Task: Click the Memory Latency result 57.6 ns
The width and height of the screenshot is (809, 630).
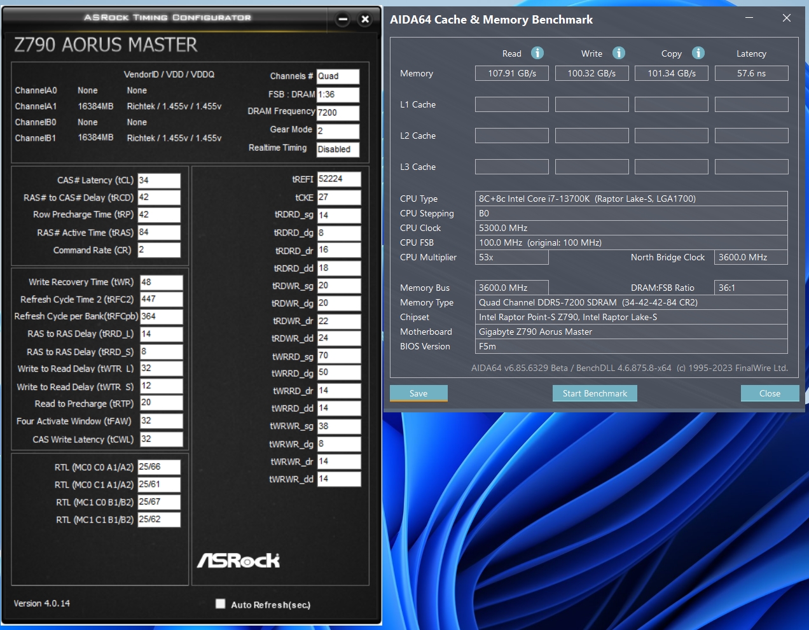Action: pyautogui.click(x=752, y=73)
